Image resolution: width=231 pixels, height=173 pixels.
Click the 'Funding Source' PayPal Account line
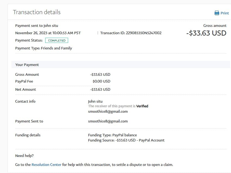tap(126, 140)
